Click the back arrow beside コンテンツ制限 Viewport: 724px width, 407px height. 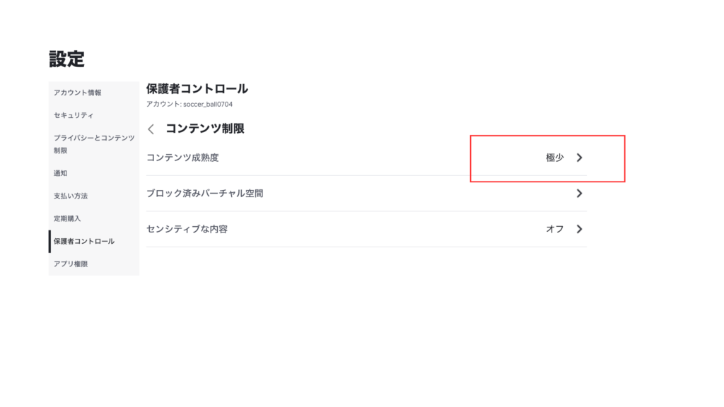[151, 129]
